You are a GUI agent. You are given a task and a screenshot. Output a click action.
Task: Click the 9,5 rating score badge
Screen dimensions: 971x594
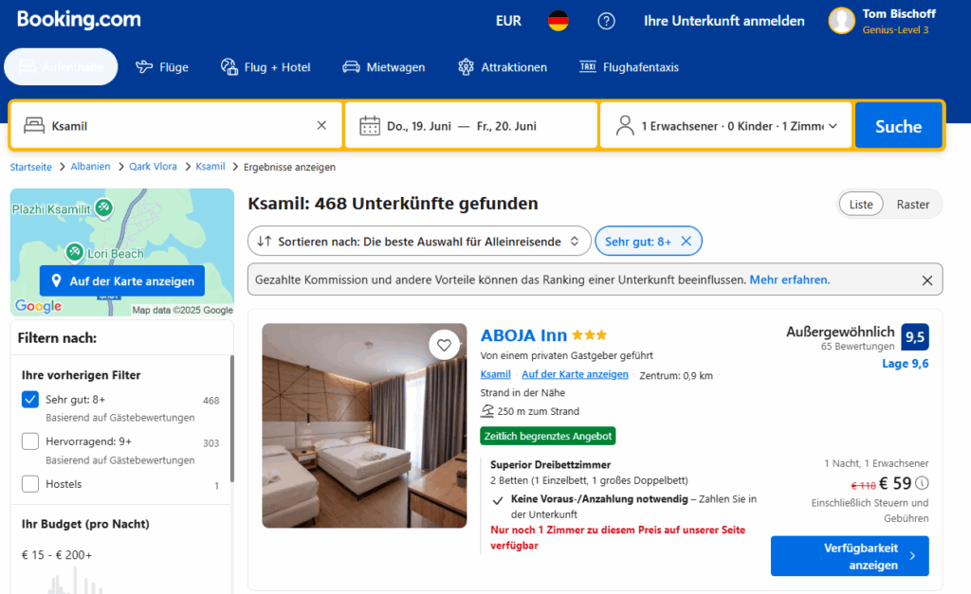pos(915,336)
